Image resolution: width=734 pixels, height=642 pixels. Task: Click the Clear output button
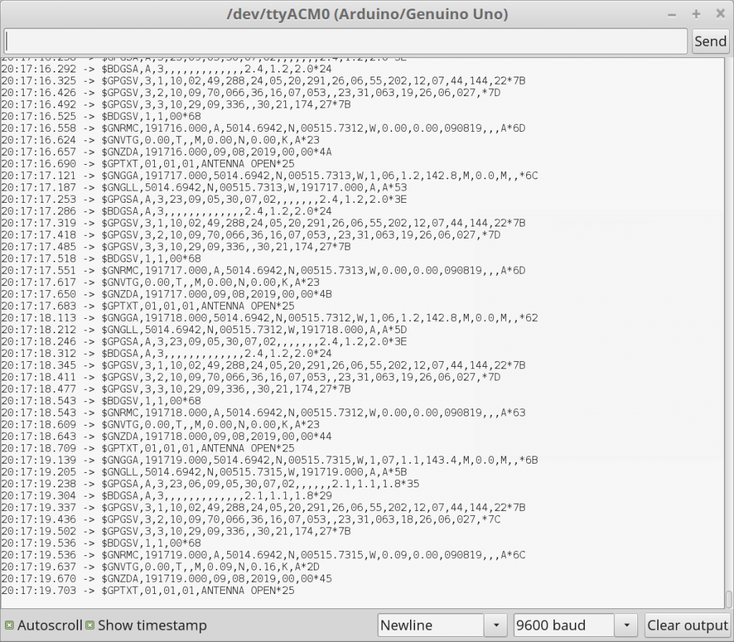click(x=687, y=626)
